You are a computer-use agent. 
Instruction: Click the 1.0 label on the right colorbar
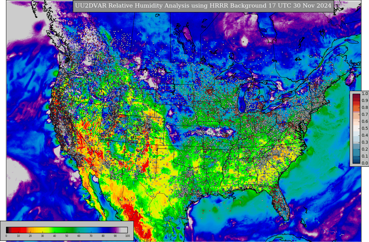(x=365, y=94)
